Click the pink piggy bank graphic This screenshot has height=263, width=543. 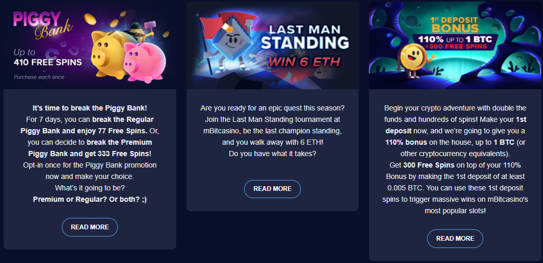(144, 63)
